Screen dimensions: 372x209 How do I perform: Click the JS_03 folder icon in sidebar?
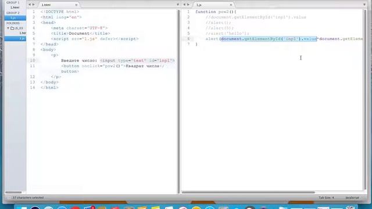12,28
